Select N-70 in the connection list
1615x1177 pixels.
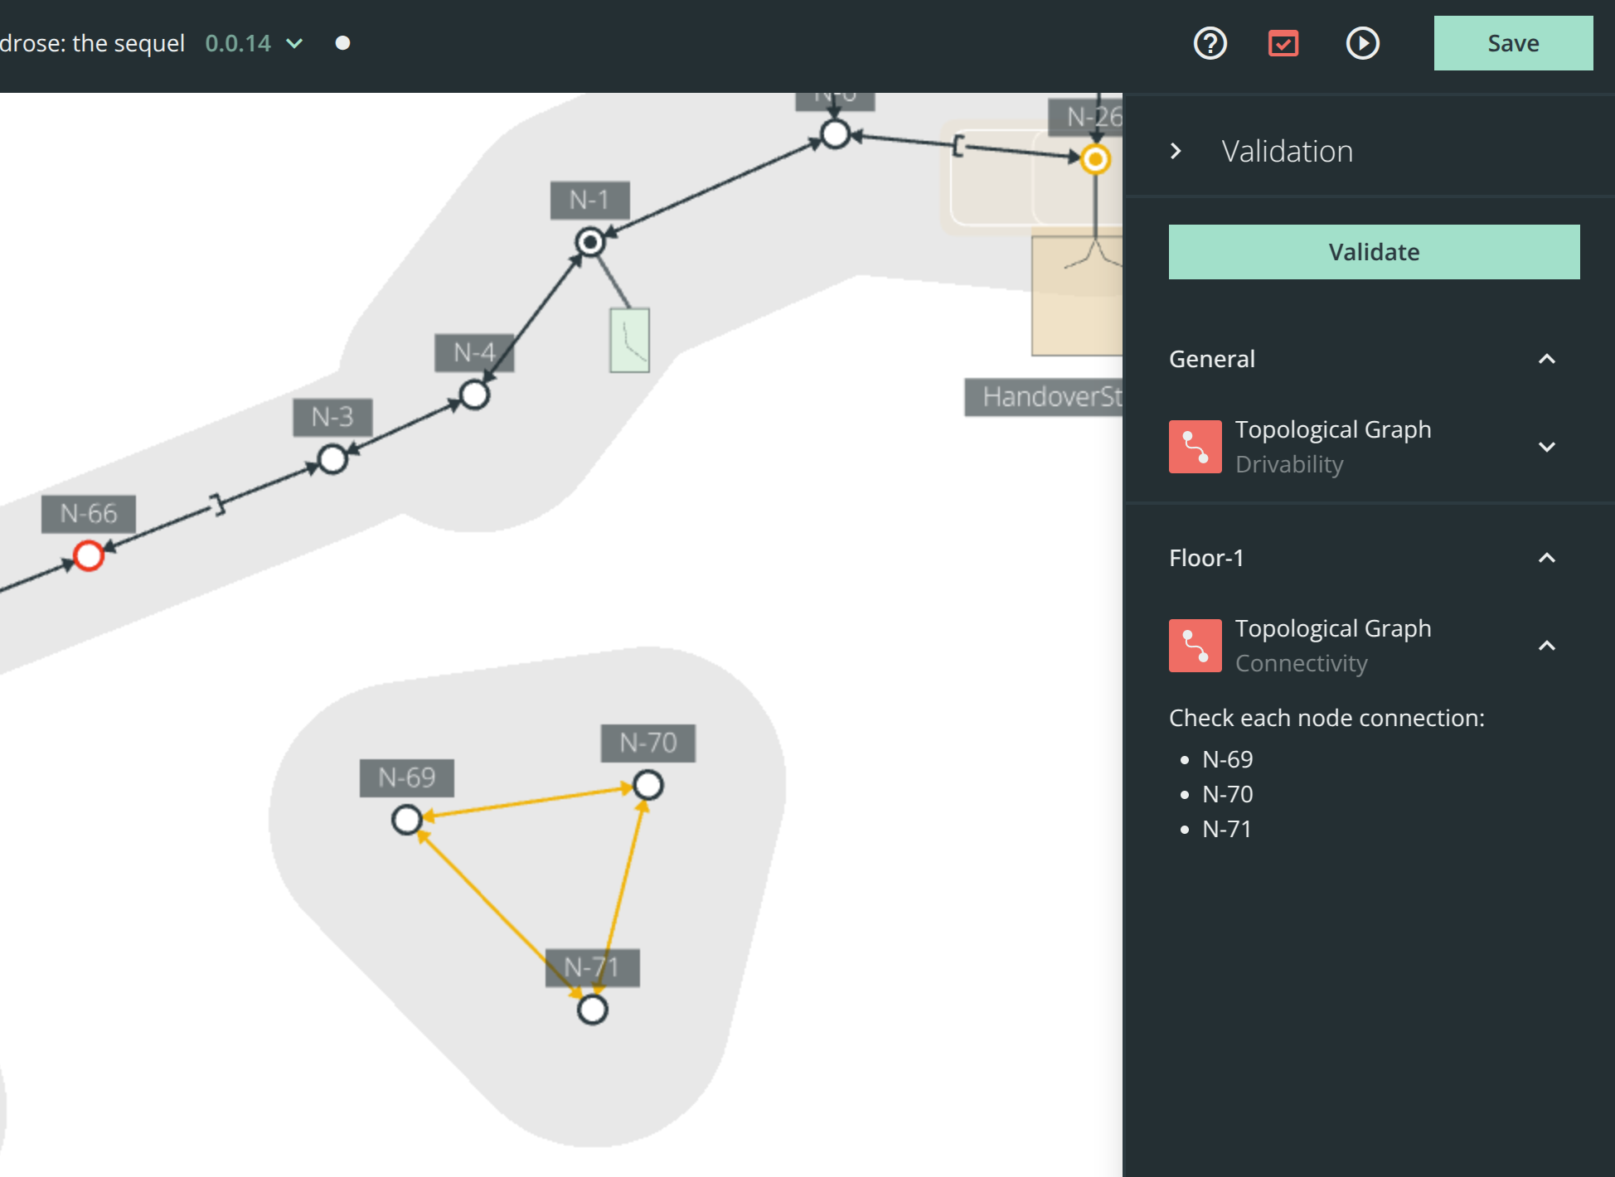coord(1227,794)
